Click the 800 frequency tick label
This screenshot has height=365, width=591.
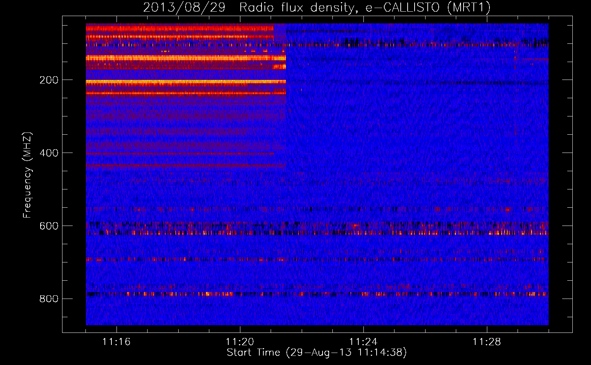coord(49,299)
